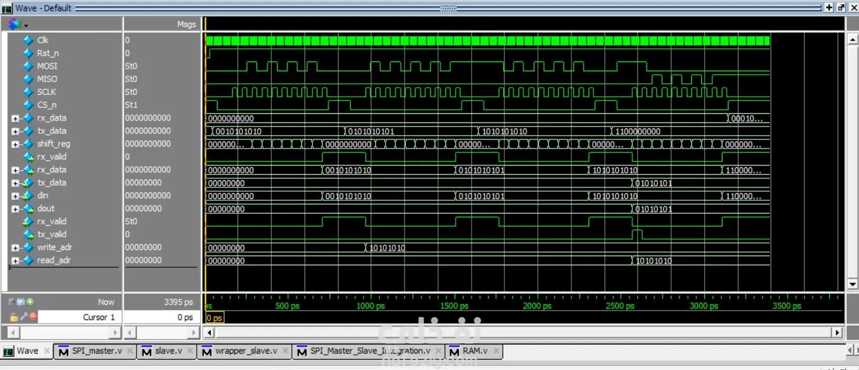Click the 1000 ps timeline label
859x370 pixels.
coord(370,306)
